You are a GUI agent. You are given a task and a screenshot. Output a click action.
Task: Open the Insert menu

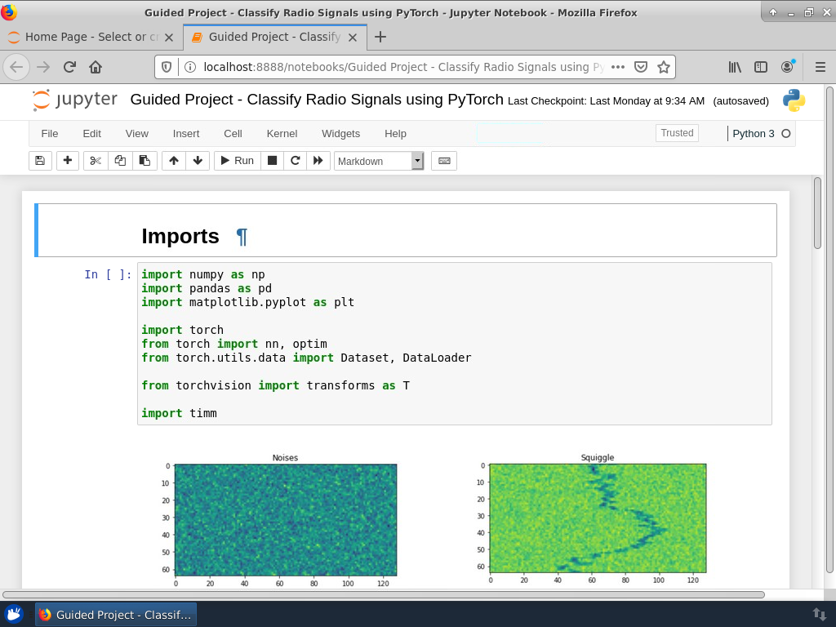[x=186, y=133]
